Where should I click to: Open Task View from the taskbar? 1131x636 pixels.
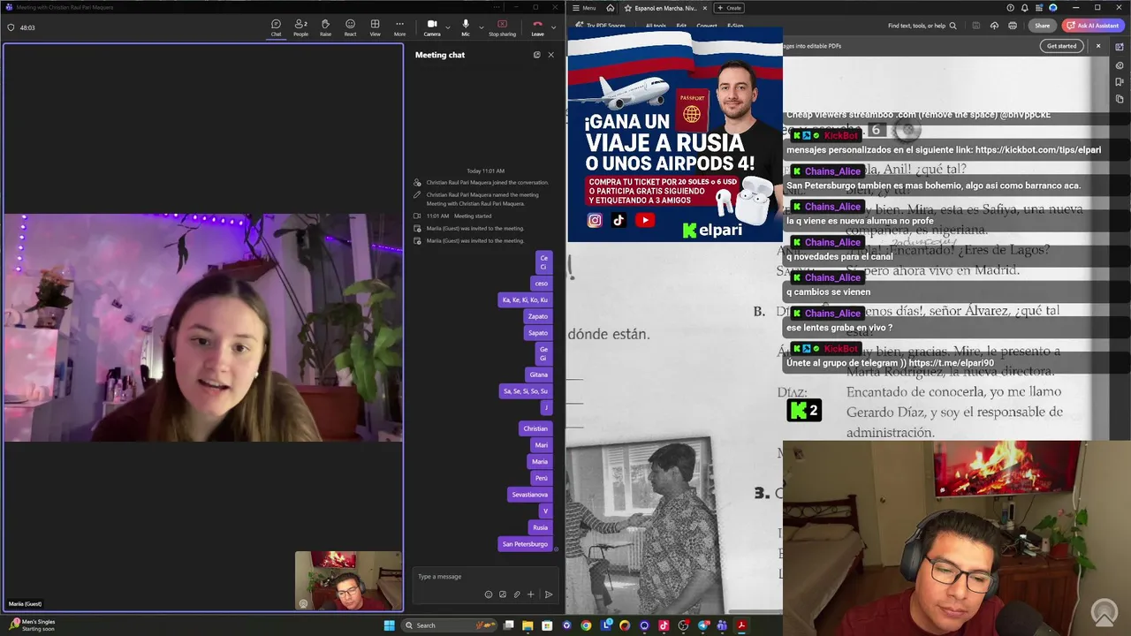pos(508,625)
